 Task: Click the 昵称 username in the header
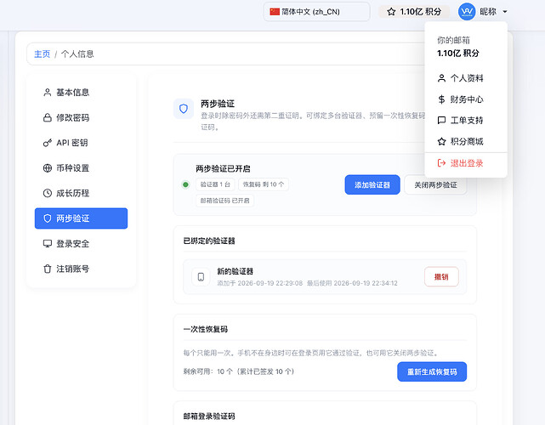[x=488, y=12]
